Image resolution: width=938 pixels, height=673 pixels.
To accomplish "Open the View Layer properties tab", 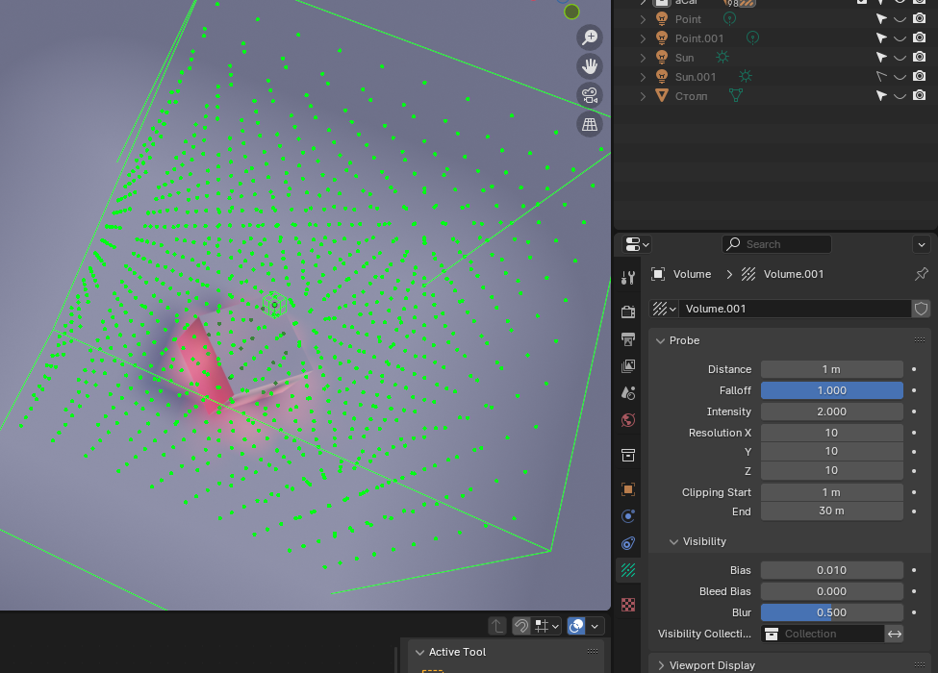I will pos(628,365).
